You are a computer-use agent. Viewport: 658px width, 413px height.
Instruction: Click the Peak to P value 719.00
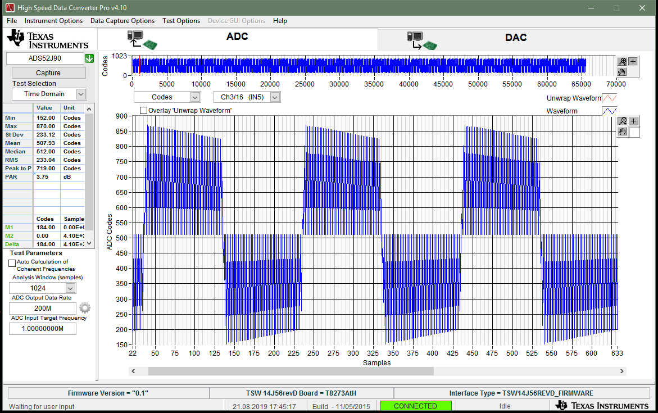(x=47, y=169)
